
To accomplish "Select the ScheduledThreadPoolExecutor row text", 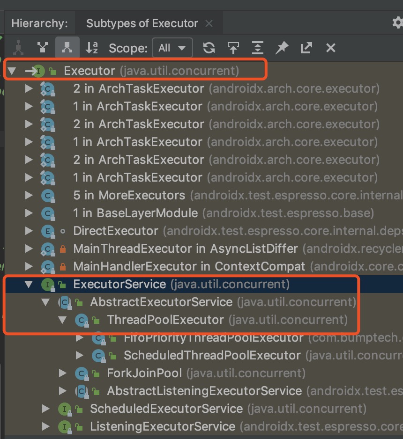I will pos(263,355).
